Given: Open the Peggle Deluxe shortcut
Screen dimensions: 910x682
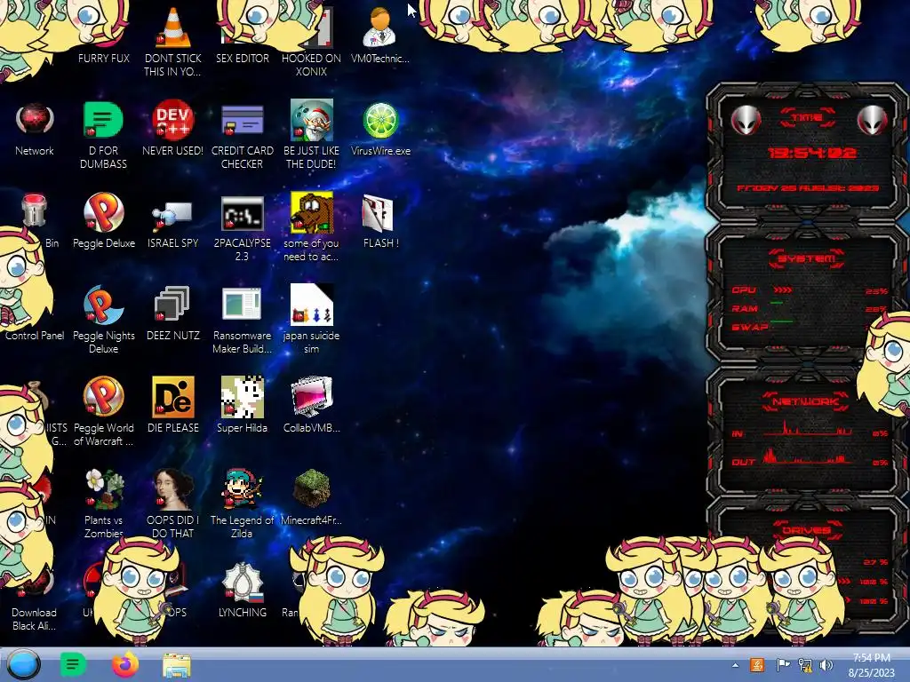Looking at the screenshot, I should tap(103, 212).
